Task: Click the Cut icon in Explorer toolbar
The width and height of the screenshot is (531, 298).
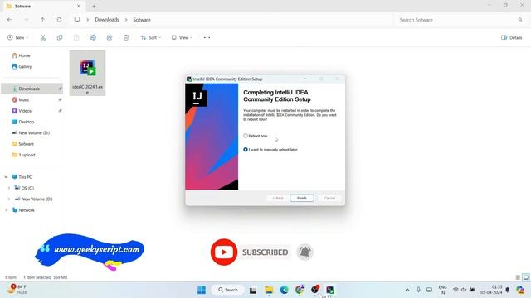Action: [x=43, y=37]
